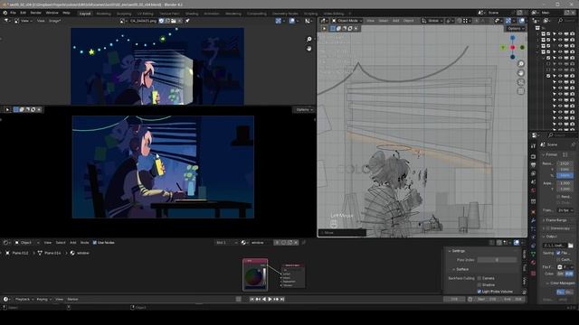Click the blue Z axis on navigation gizmo
The width and height of the screenshot is (579, 325).
coord(513,38)
